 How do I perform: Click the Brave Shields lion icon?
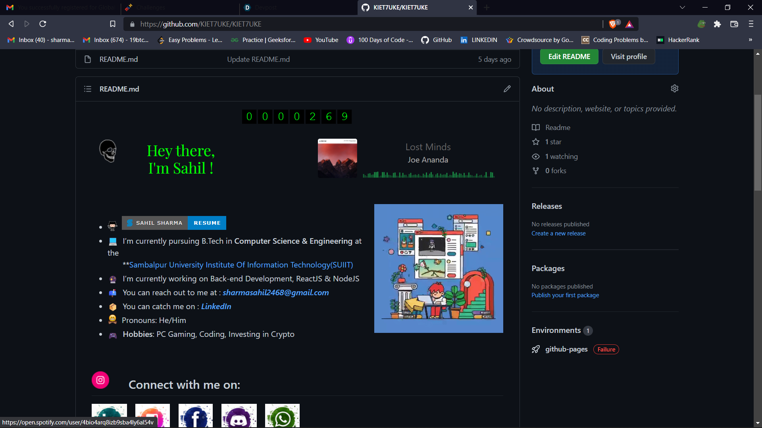(x=613, y=24)
